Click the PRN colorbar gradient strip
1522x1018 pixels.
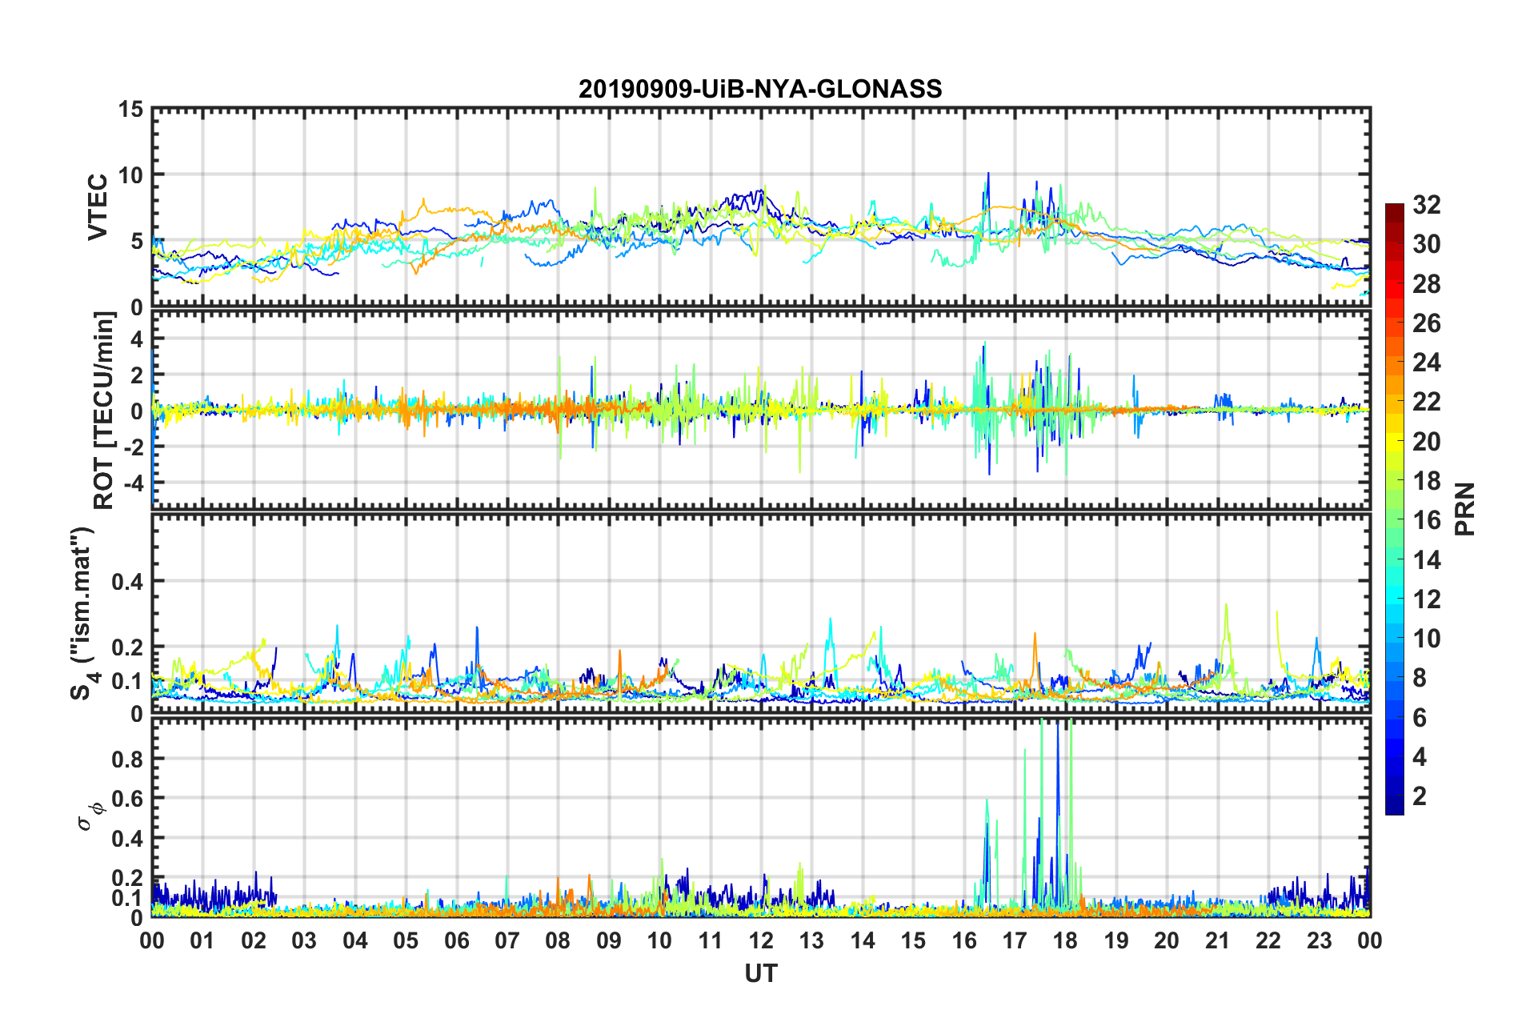tap(1394, 509)
